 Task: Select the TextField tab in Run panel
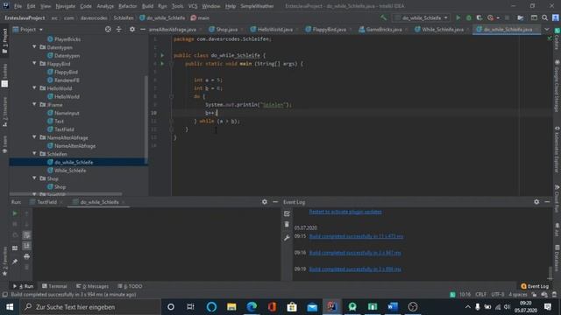point(46,202)
